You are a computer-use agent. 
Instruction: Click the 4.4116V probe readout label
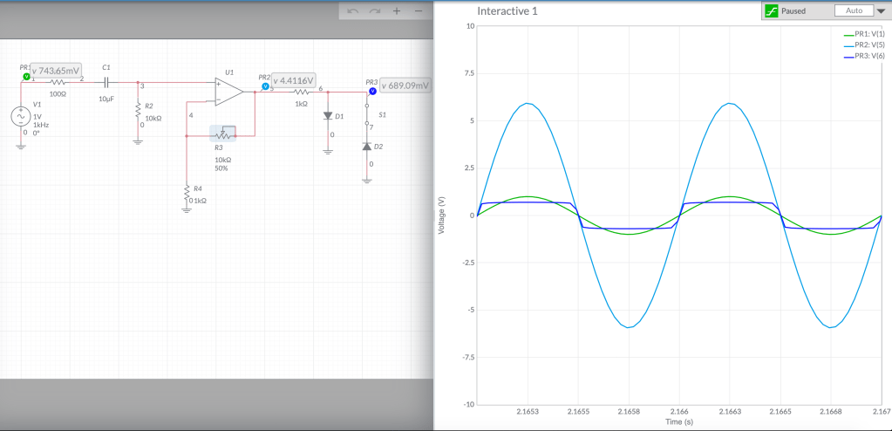[294, 80]
